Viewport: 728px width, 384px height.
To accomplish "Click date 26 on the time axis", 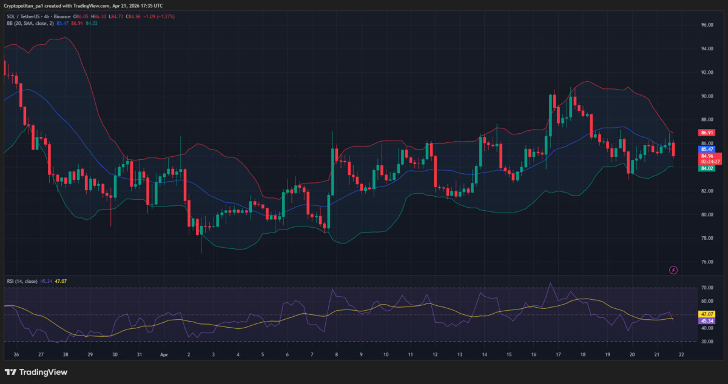I will tap(16, 355).
